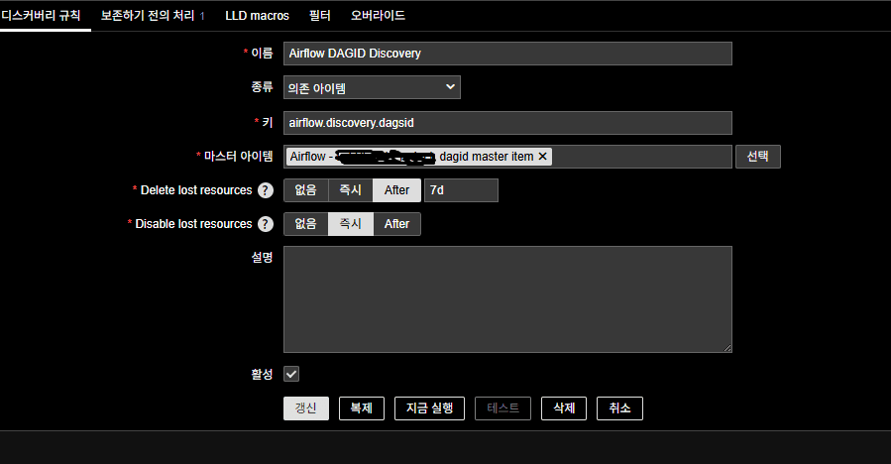Click help icon next to Disable lost resources

[x=265, y=224]
